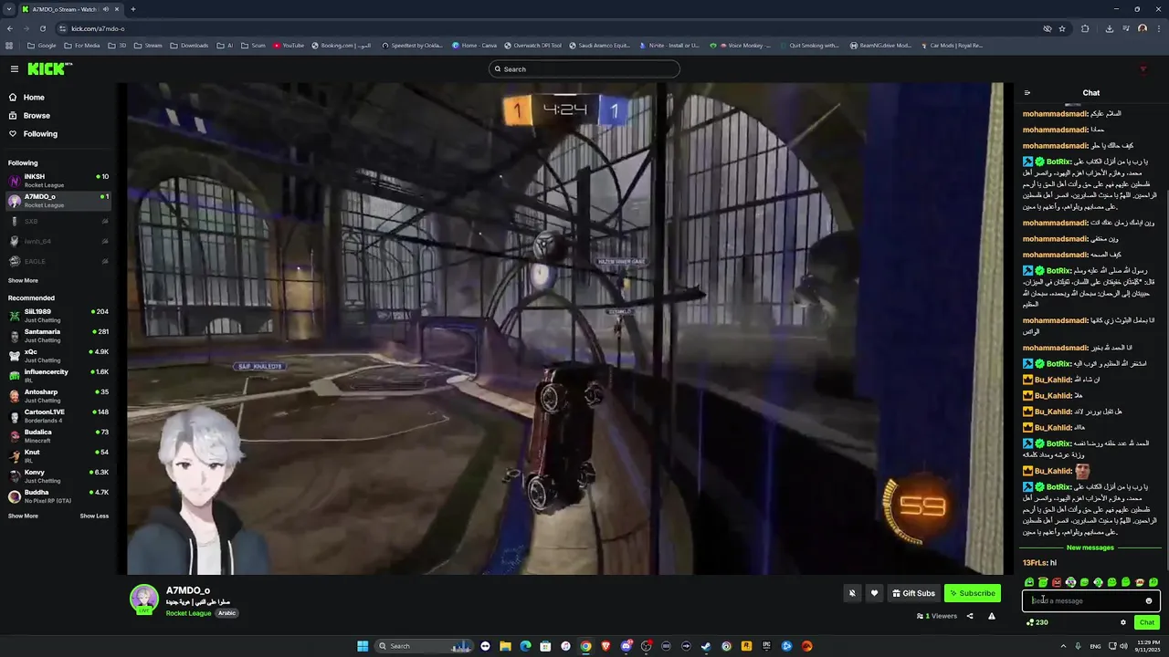Image resolution: width=1169 pixels, height=657 pixels.
Task: Follow channel with heart button
Action: (874, 593)
